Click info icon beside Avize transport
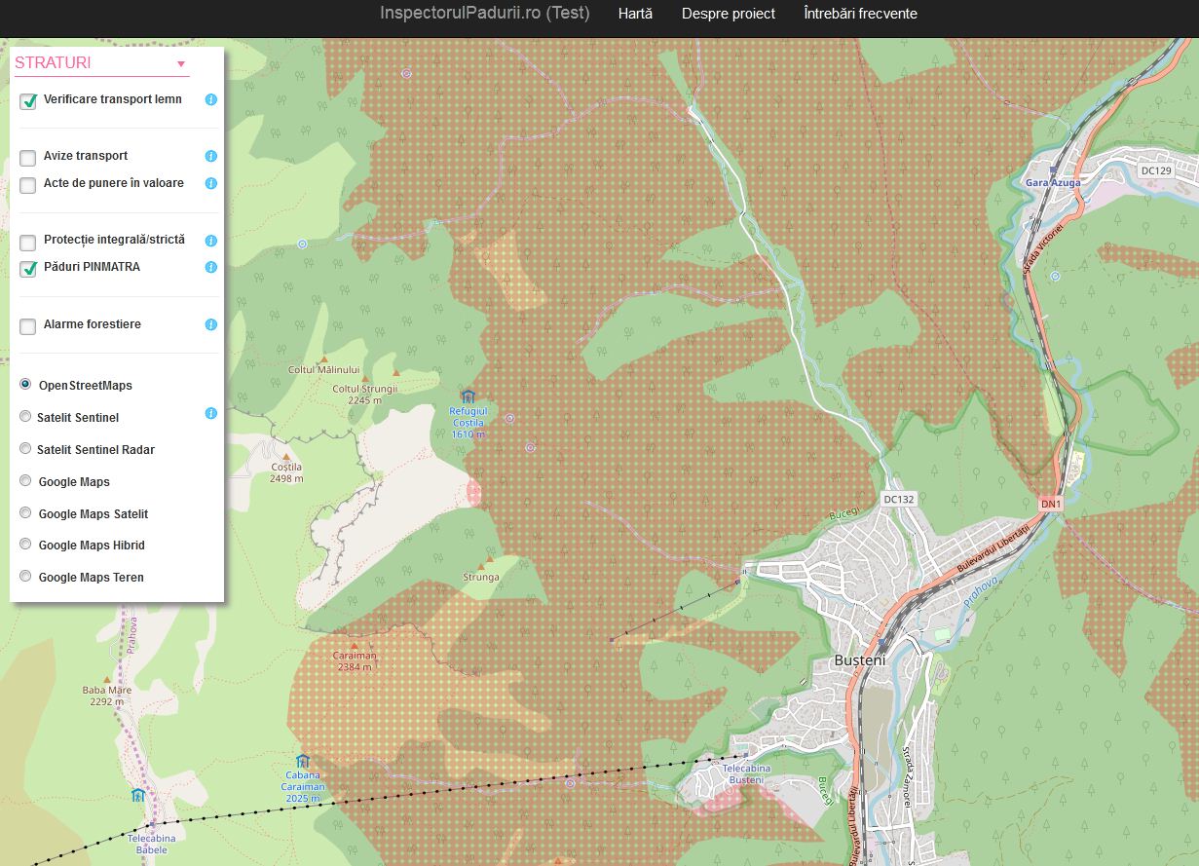Image resolution: width=1199 pixels, height=866 pixels. (x=210, y=156)
